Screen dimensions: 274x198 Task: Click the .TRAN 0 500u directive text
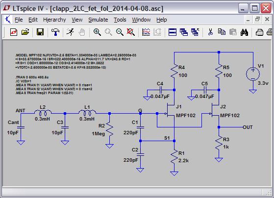[32, 77]
